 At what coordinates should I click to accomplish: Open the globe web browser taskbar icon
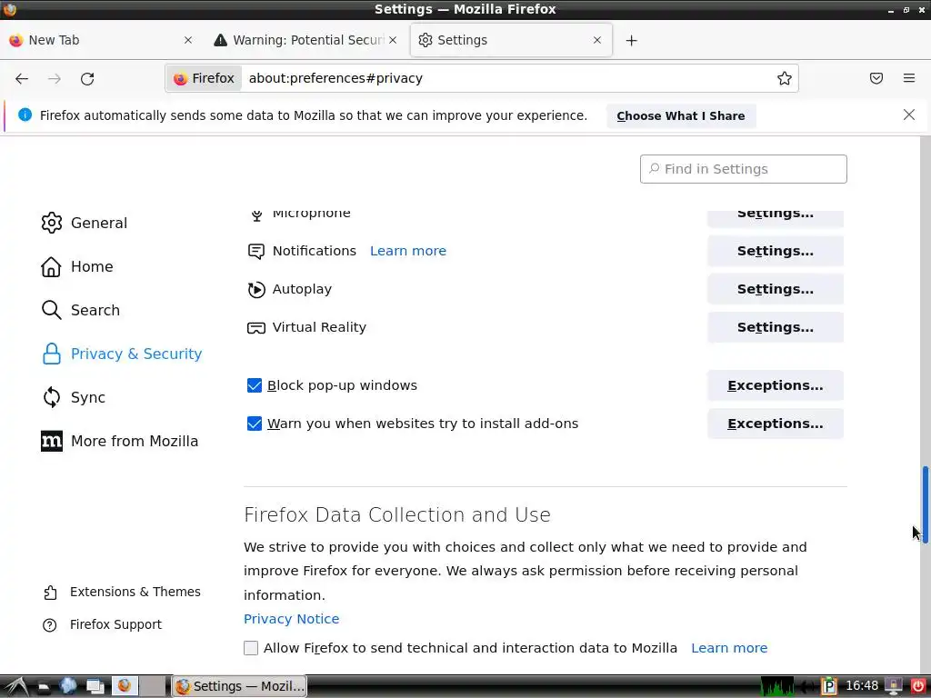point(68,686)
